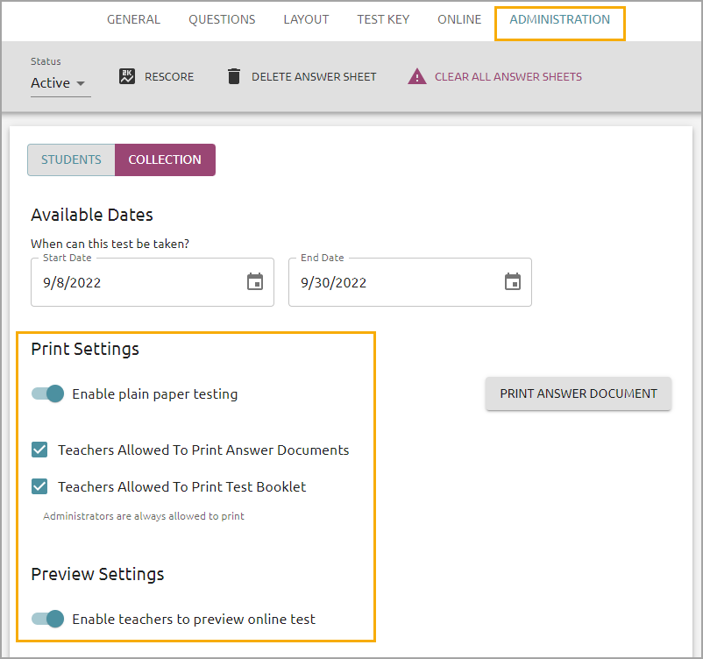Screen dimensions: 703x659
Task: Uncheck Teachers Allowed To Print Test Booklet
Action: coord(39,486)
